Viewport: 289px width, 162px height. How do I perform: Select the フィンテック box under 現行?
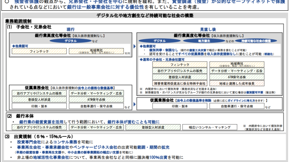[39, 51]
